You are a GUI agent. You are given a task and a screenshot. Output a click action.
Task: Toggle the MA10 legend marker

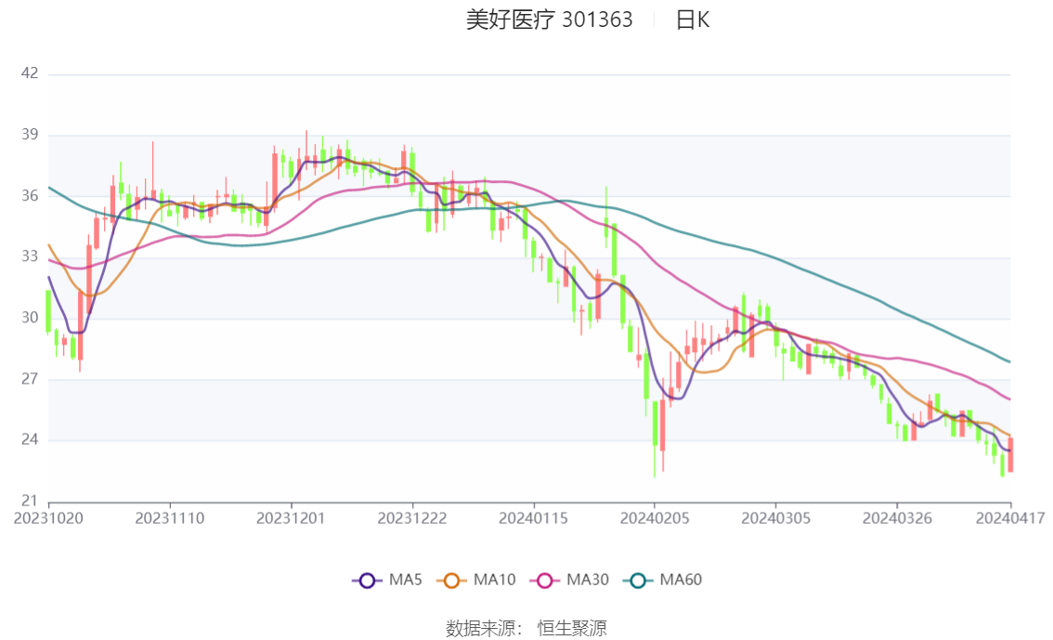pyautogui.click(x=451, y=581)
